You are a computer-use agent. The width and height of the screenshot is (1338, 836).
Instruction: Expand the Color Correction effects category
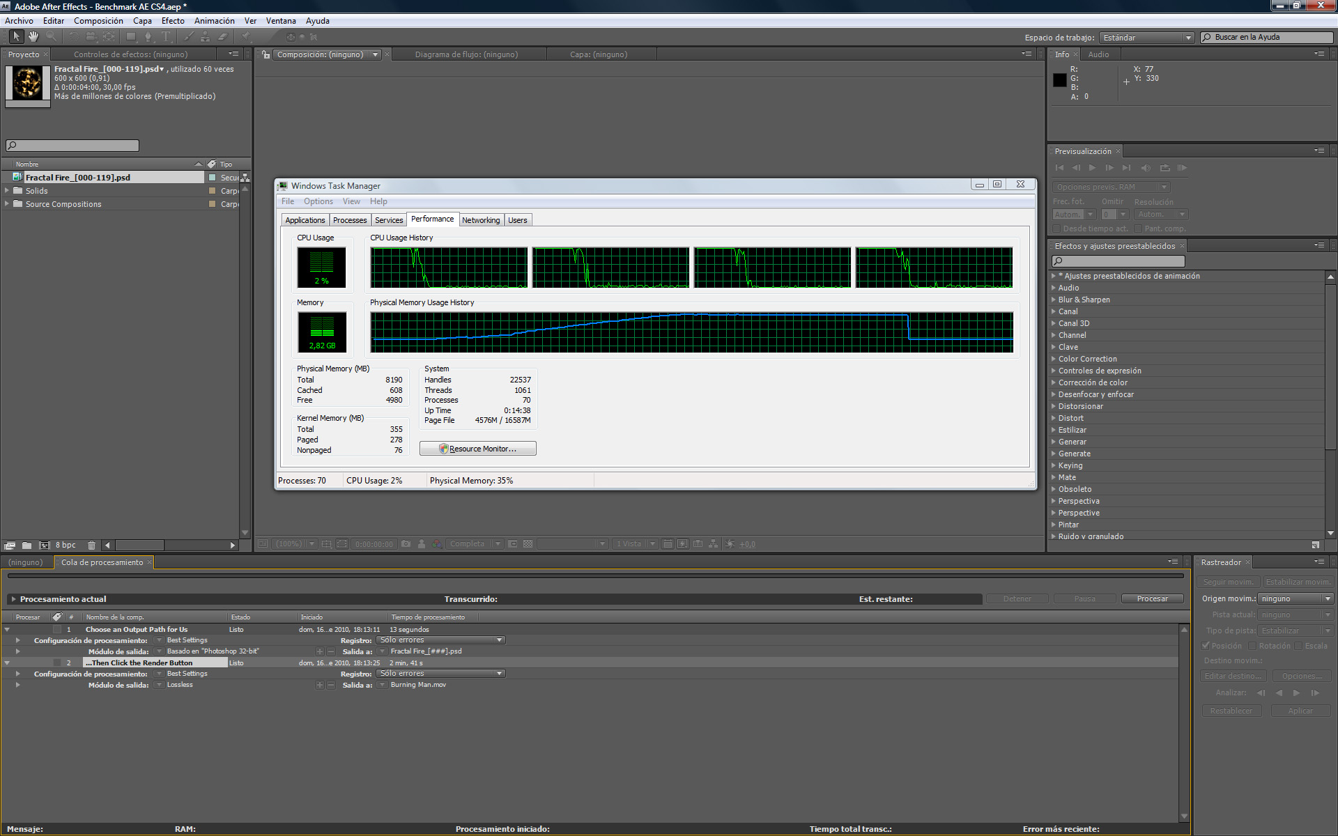(1053, 359)
